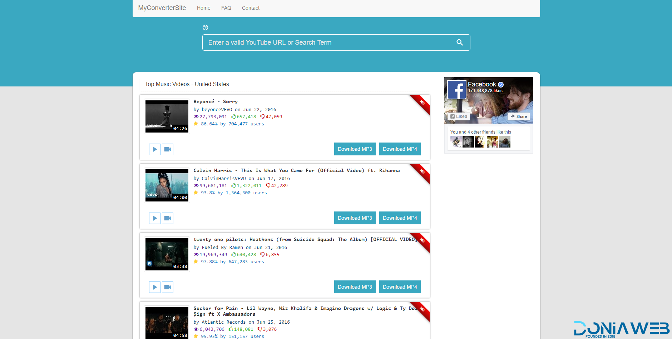The width and height of the screenshot is (672, 339).
Task: Click the twenty one pilots Heathens thumbnail
Action: click(167, 254)
